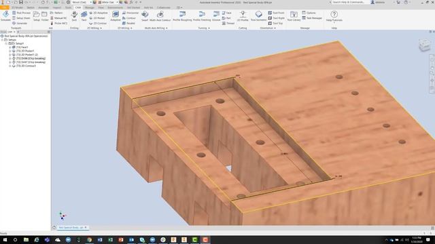The image size is (435, 244).
Task: Generate toolpaths with the Generate button
Action: point(20,23)
